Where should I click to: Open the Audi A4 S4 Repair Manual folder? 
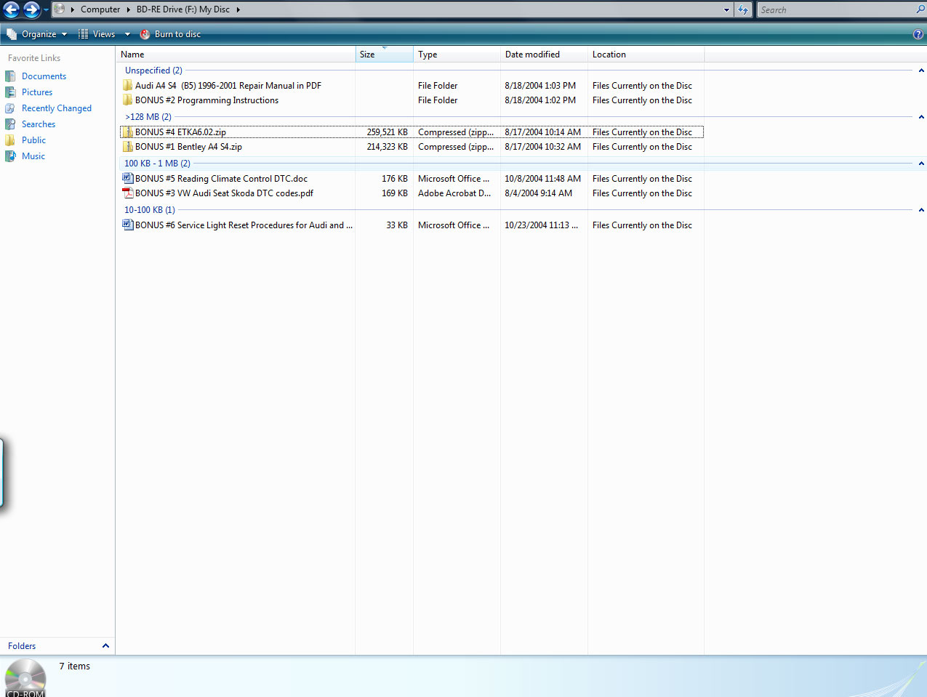coord(228,86)
